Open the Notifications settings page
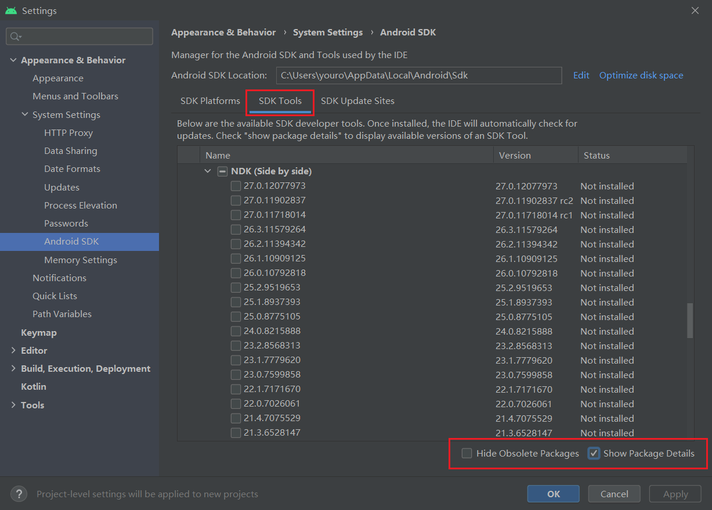Viewport: 712px width, 510px height. 59,278
